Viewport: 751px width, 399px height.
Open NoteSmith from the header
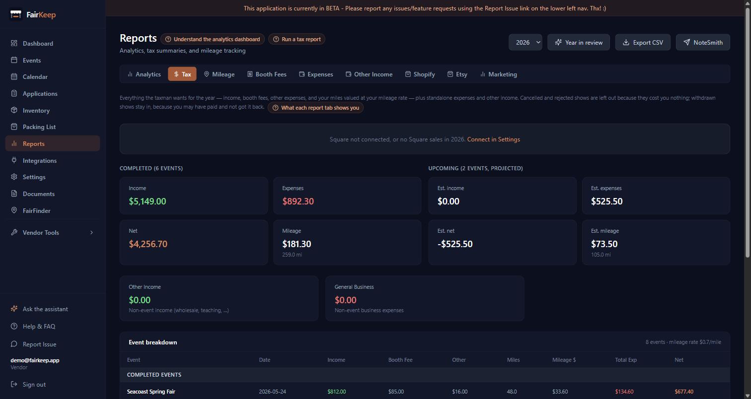[703, 42]
